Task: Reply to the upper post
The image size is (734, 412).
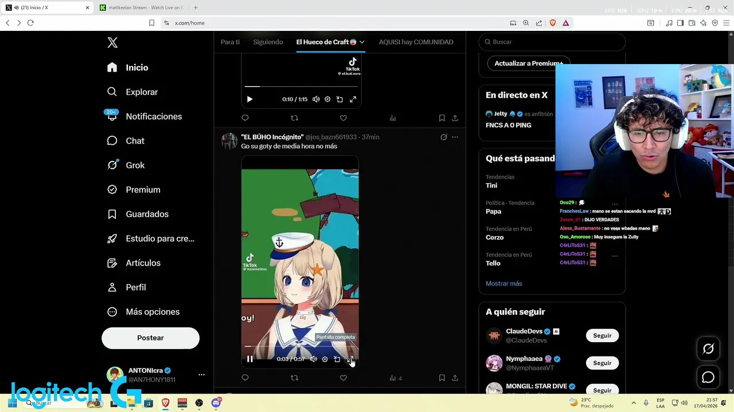Action: coord(245,118)
